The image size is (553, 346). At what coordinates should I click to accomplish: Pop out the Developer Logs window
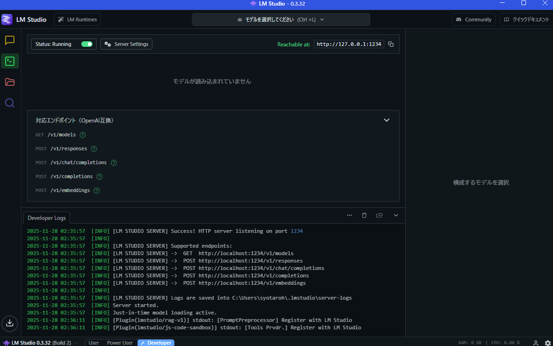coord(380,215)
